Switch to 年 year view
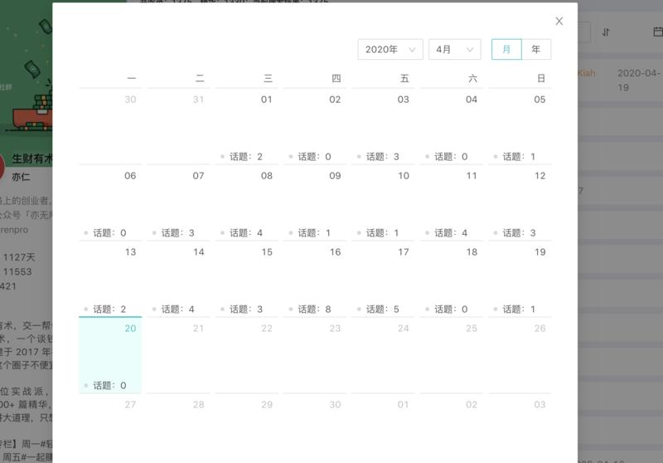Image resolution: width=663 pixels, height=463 pixels. coord(536,50)
